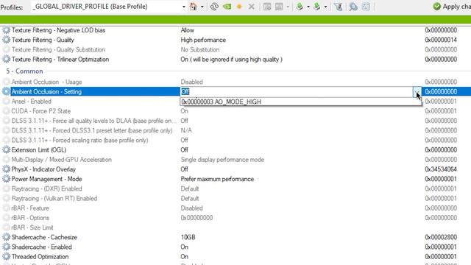471x265 pixels.
Task: Click the 0x00000000 value of rBAR - Options
Action: tap(196, 218)
